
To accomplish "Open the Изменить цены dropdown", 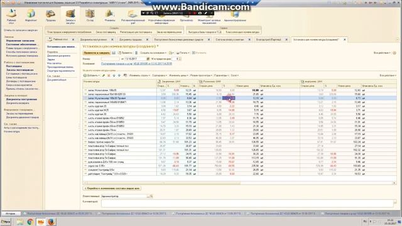I will 178,75.
